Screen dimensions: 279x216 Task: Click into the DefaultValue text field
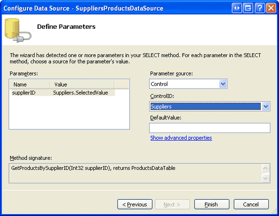[210, 128]
